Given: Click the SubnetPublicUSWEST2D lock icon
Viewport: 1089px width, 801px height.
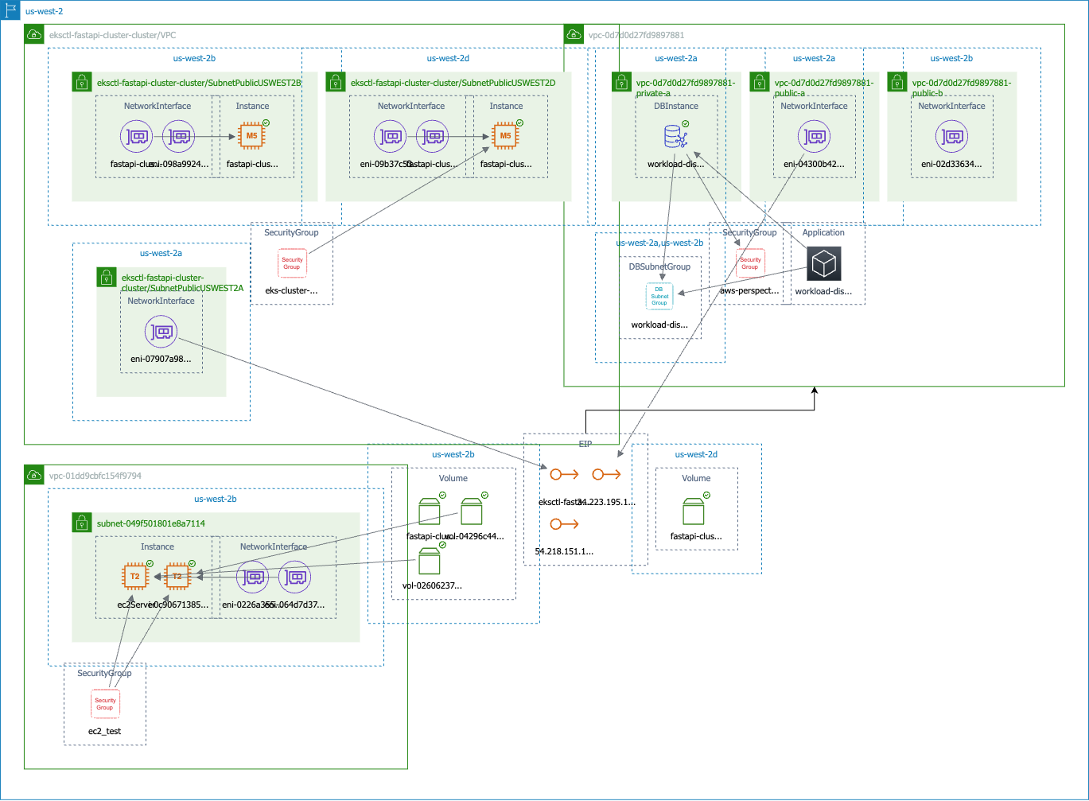Looking at the screenshot, I should tap(336, 82).
